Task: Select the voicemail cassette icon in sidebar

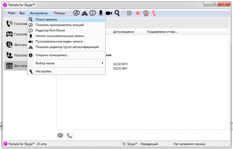Action: (x=9, y=34)
